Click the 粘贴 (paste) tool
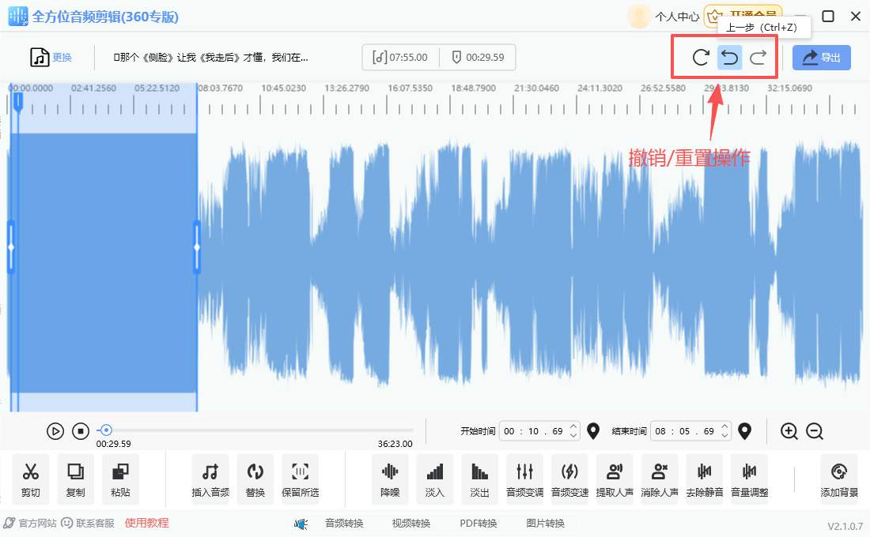870x537 pixels. click(120, 479)
